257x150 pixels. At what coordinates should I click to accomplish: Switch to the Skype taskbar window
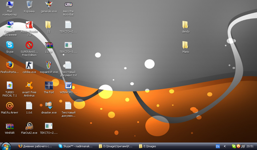pyautogui.click(x=75, y=146)
